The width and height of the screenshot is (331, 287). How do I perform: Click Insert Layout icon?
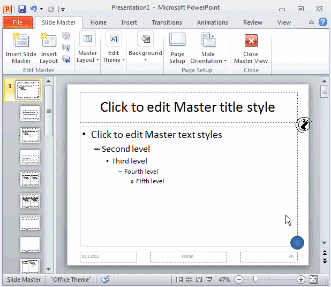49,40
